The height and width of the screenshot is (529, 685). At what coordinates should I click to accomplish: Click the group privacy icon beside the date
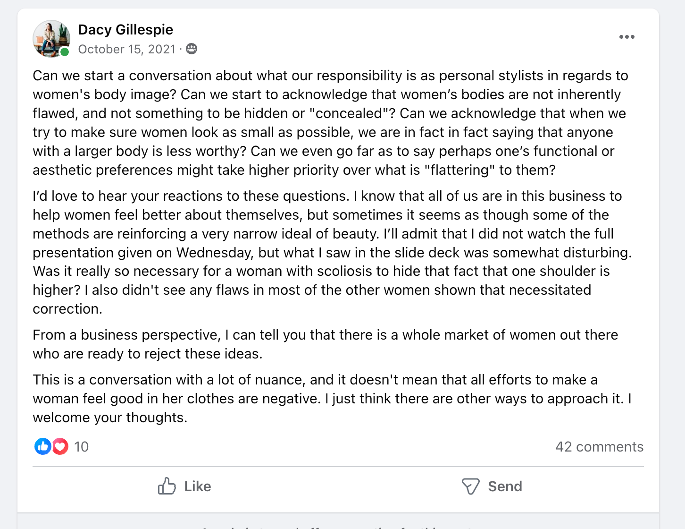click(192, 49)
